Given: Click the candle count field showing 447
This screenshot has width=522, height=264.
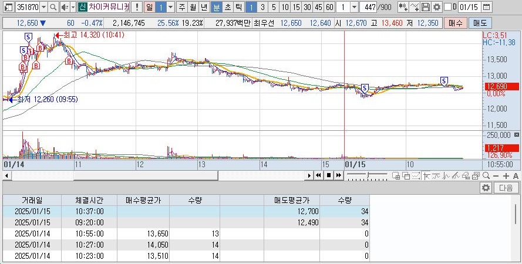Looking at the screenshot, I should point(369,7).
